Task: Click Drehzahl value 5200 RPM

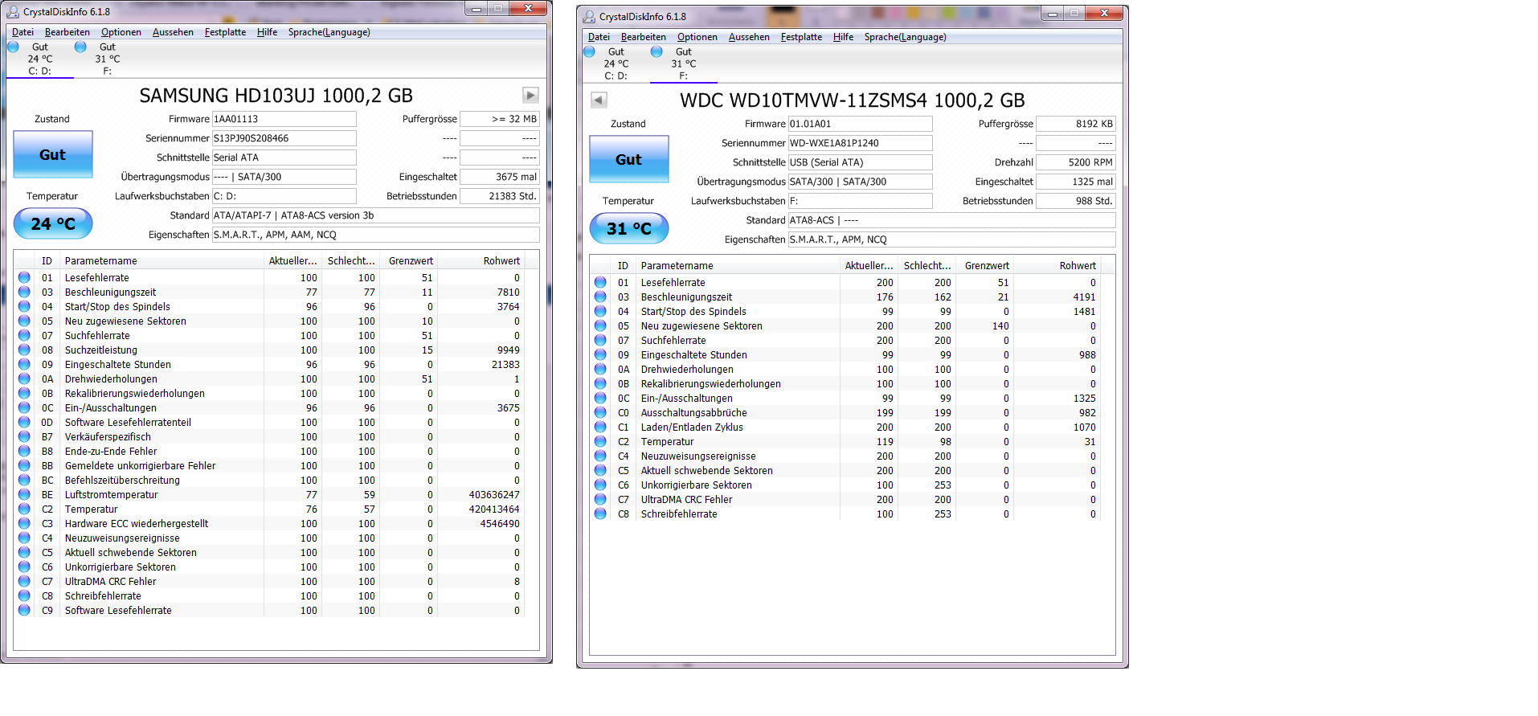Action: (x=1075, y=162)
